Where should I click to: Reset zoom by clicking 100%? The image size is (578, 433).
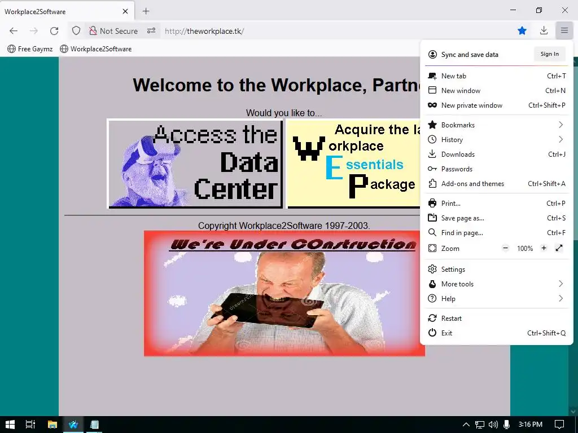[x=525, y=249]
